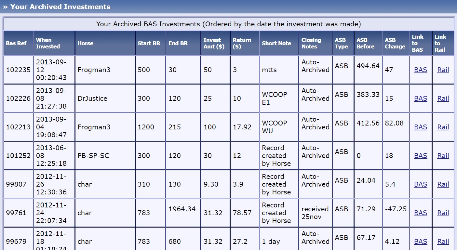The image size is (457, 250).
Task: Open BAS link for investment 102235
Action: click(420, 70)
